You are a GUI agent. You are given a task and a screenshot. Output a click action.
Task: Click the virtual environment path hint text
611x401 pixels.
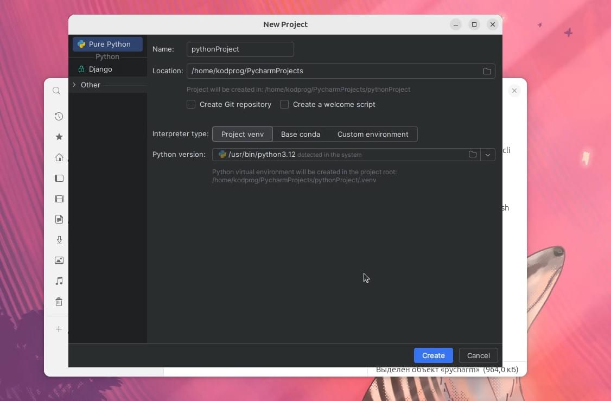click(304, 176)
